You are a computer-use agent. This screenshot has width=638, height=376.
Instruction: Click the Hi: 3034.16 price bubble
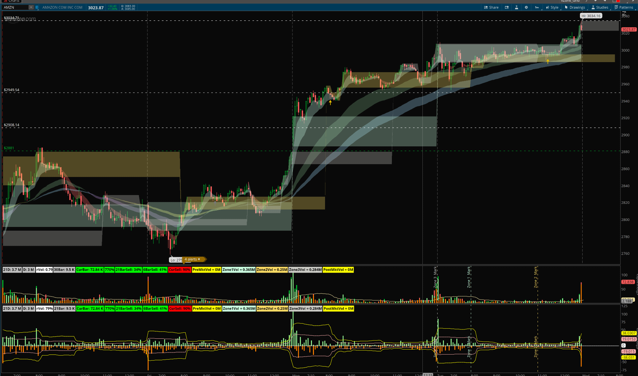tap(591, 16)
